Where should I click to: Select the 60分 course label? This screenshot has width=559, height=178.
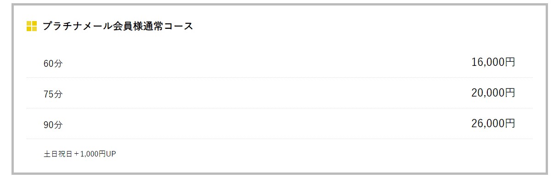[x=53, y=64]
